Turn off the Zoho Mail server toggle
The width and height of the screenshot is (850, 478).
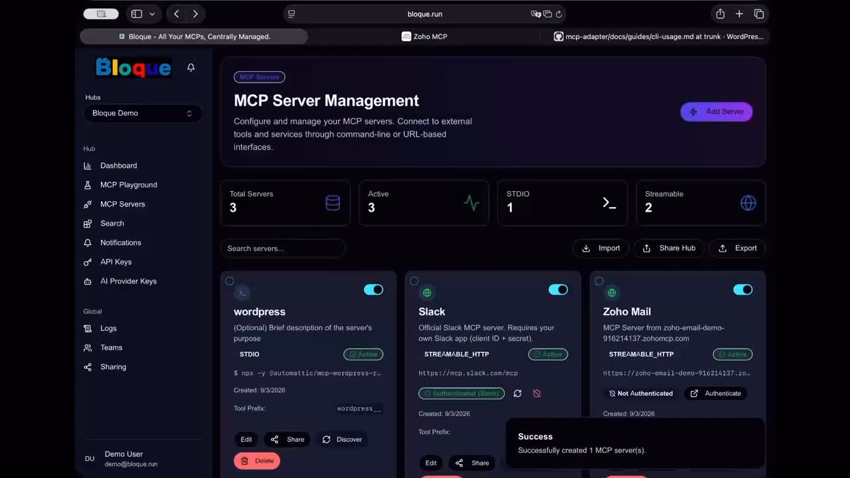pyautogui.click(x=742, y=289)
